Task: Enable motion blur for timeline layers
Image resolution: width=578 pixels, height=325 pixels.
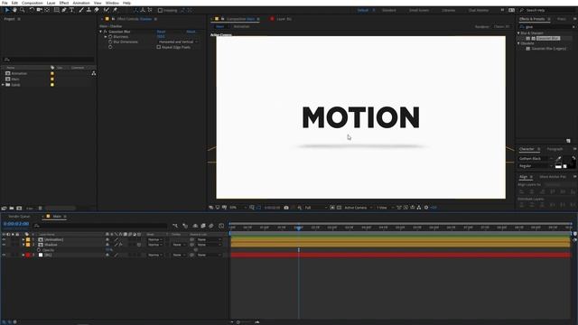Action: coord(211,226)
